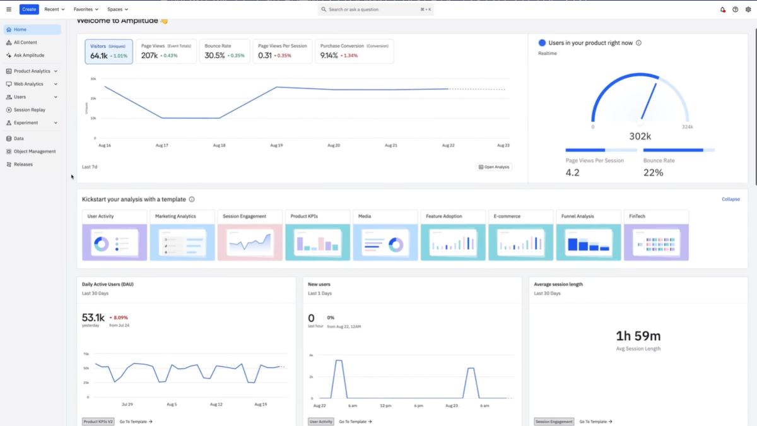Click the Experiment flask icon
This screenshot has width=757, height=426.
(9, 123)
